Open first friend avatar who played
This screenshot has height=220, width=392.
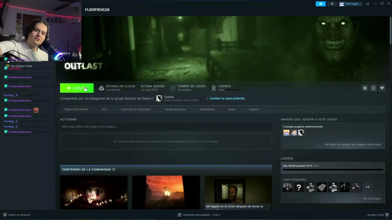(x=286, y=133)
